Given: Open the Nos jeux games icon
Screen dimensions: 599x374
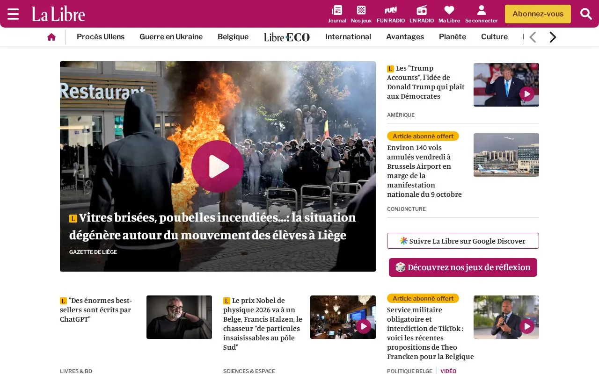Looking at the screenshot, I should [361, 14].
